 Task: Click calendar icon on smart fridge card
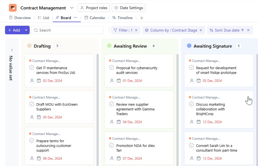click(x=199, y=81)
